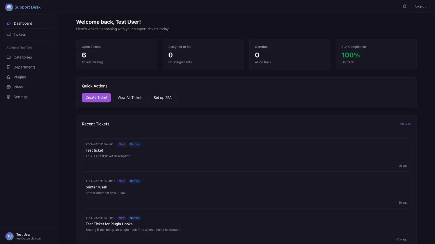Open the Assigned to Me stat card

203,54
